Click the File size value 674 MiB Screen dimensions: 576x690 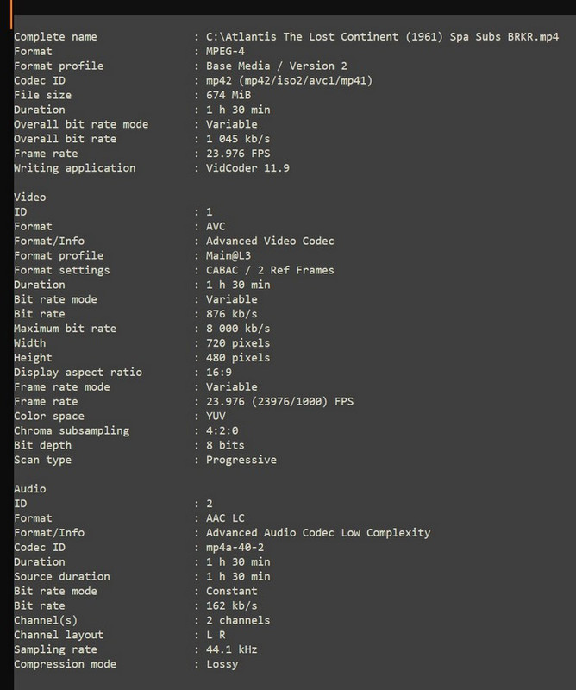(x=229, y=95)
